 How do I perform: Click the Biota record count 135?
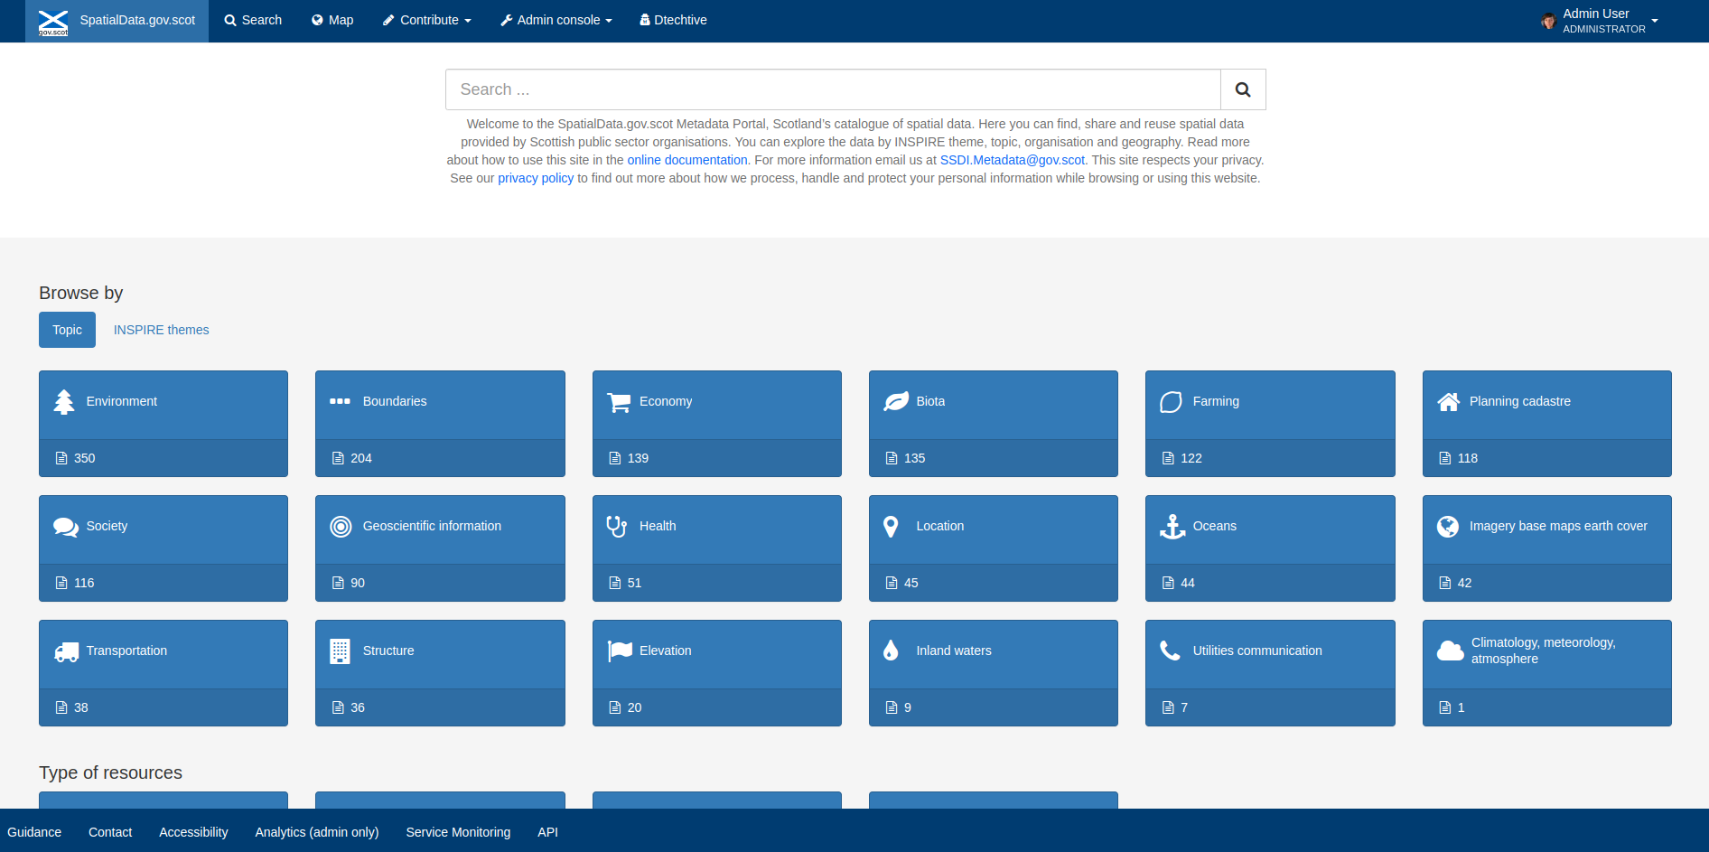point(915,458)
